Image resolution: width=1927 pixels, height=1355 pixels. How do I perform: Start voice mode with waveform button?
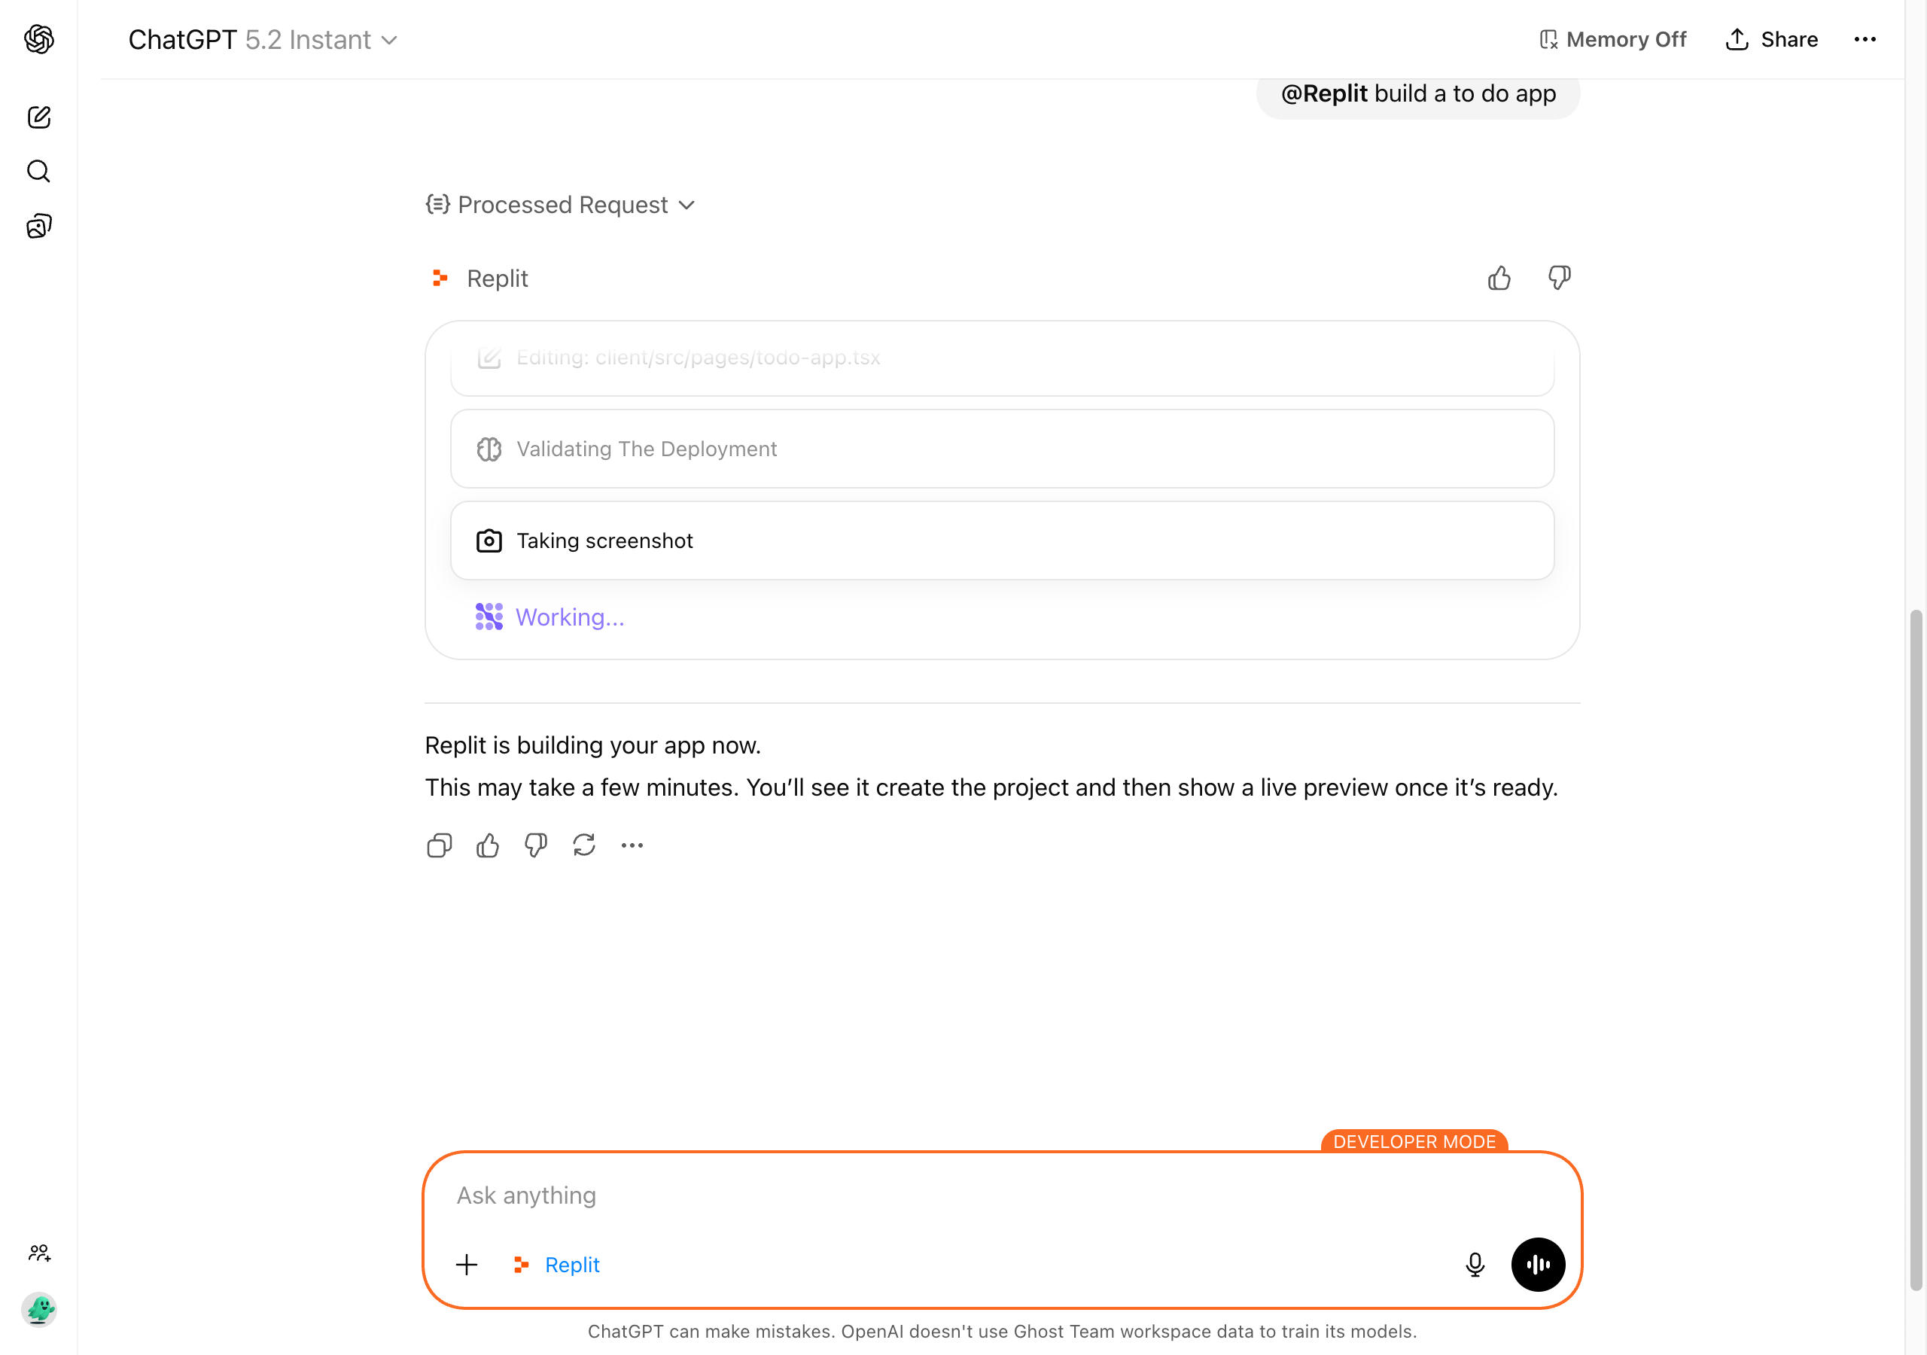click(x=1538, y=1265)
